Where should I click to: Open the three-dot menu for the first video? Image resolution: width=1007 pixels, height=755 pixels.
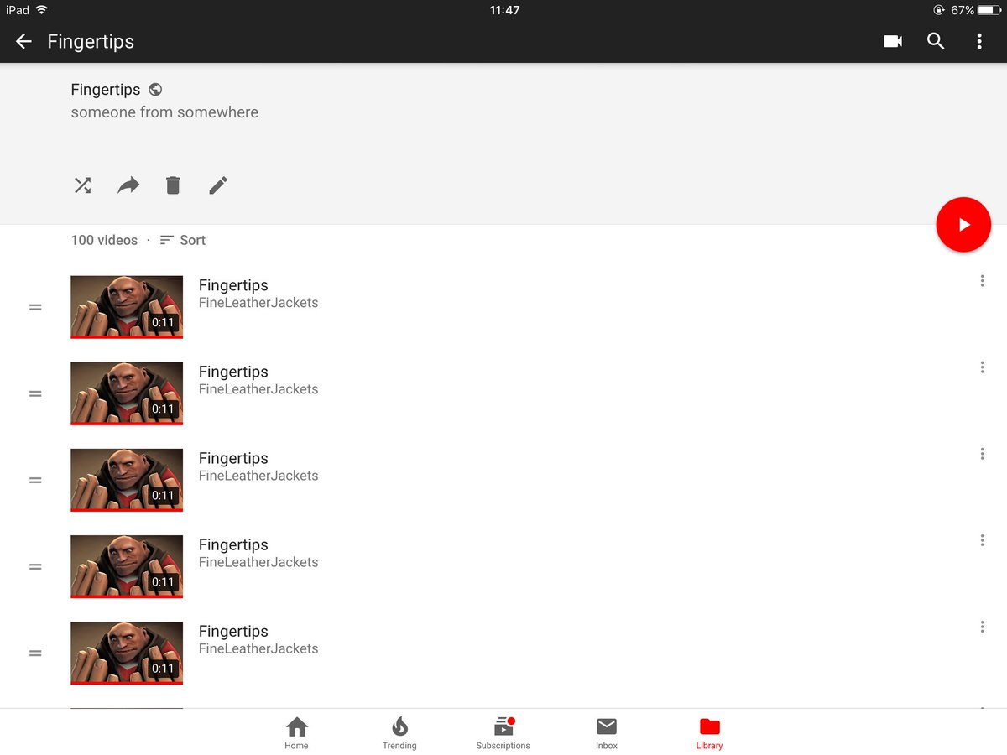[x=982, y=281]
